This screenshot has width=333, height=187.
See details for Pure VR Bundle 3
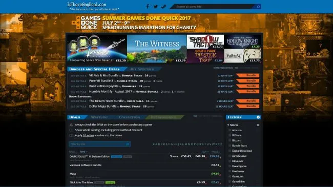click(78, 81)
